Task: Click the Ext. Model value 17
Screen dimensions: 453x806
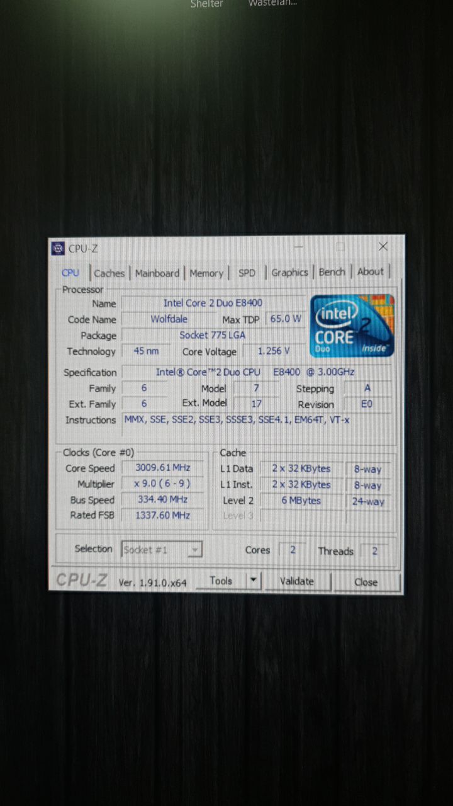Action: (256, 404)
